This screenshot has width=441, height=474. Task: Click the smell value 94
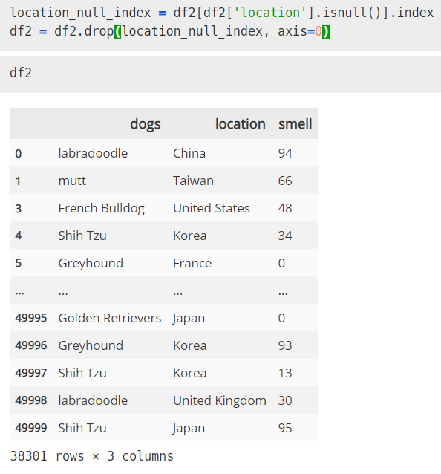pos(285,153)
